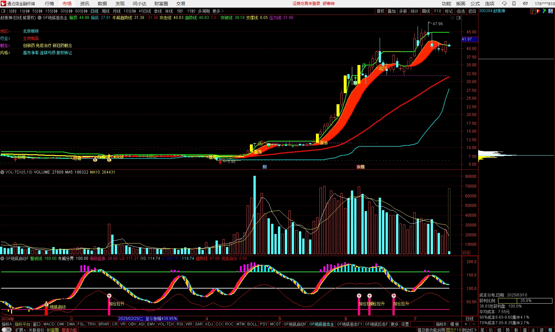
Task: Click the mobile phone icon in title bar
Action: tap(514, 4)
